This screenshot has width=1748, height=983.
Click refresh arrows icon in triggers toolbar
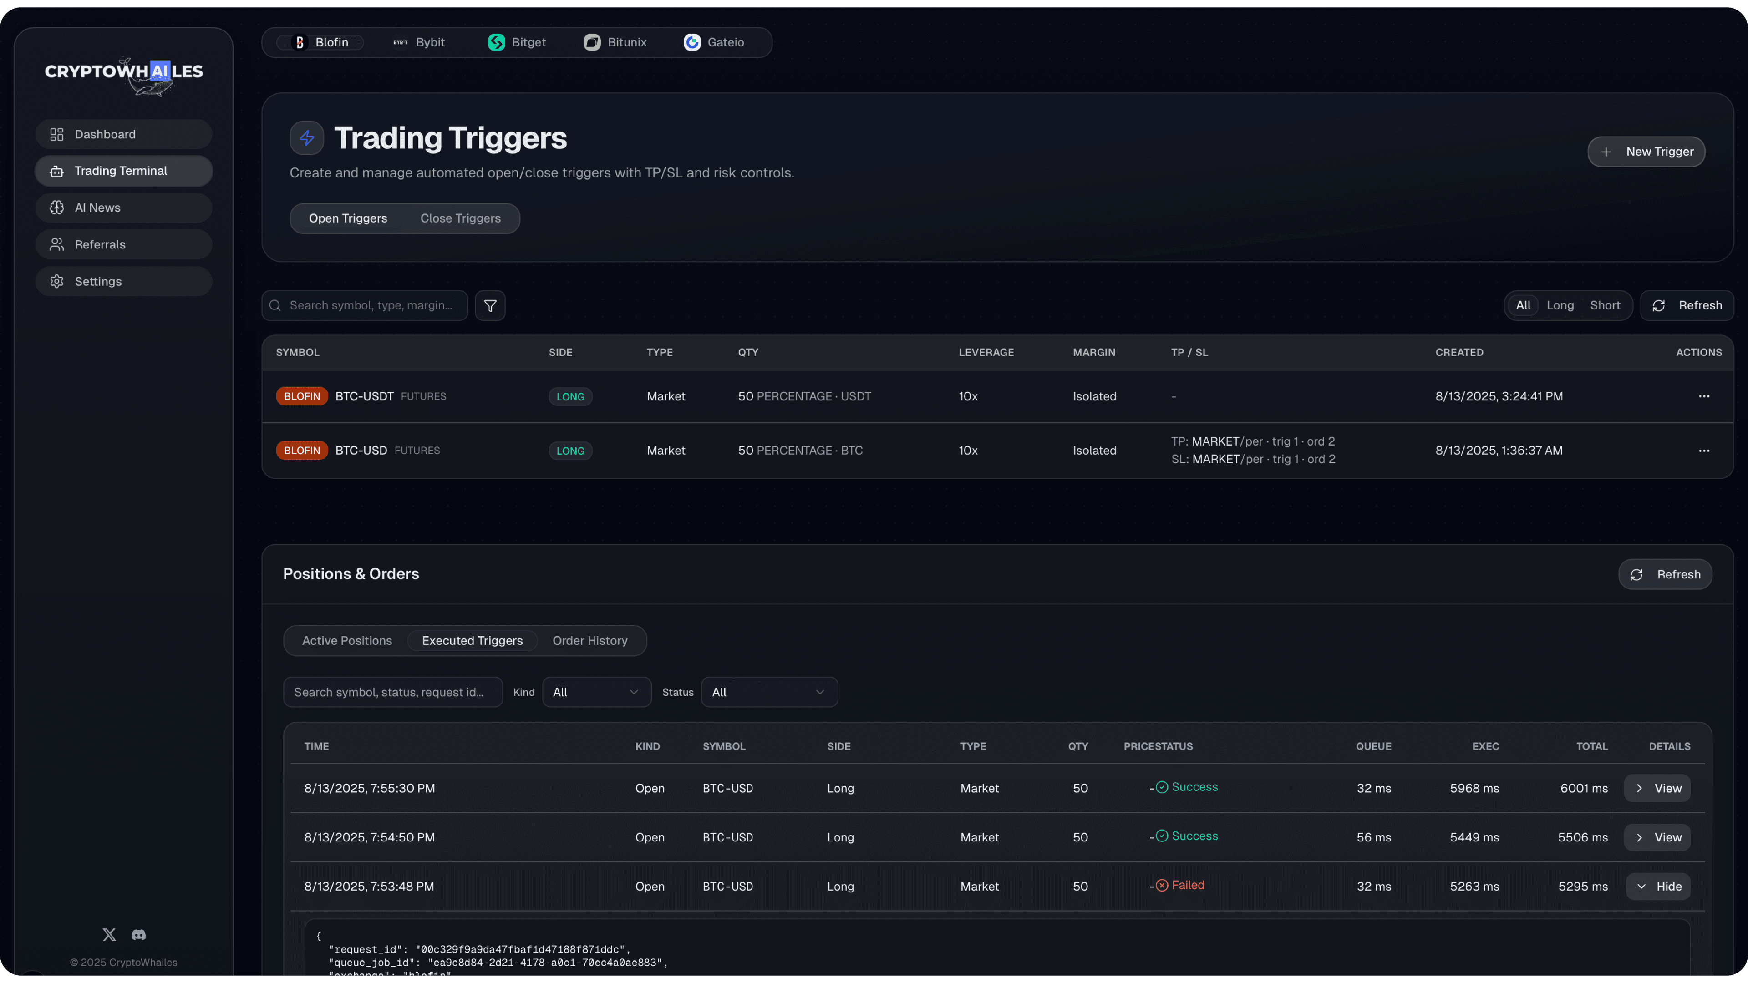pos(1658,306)
